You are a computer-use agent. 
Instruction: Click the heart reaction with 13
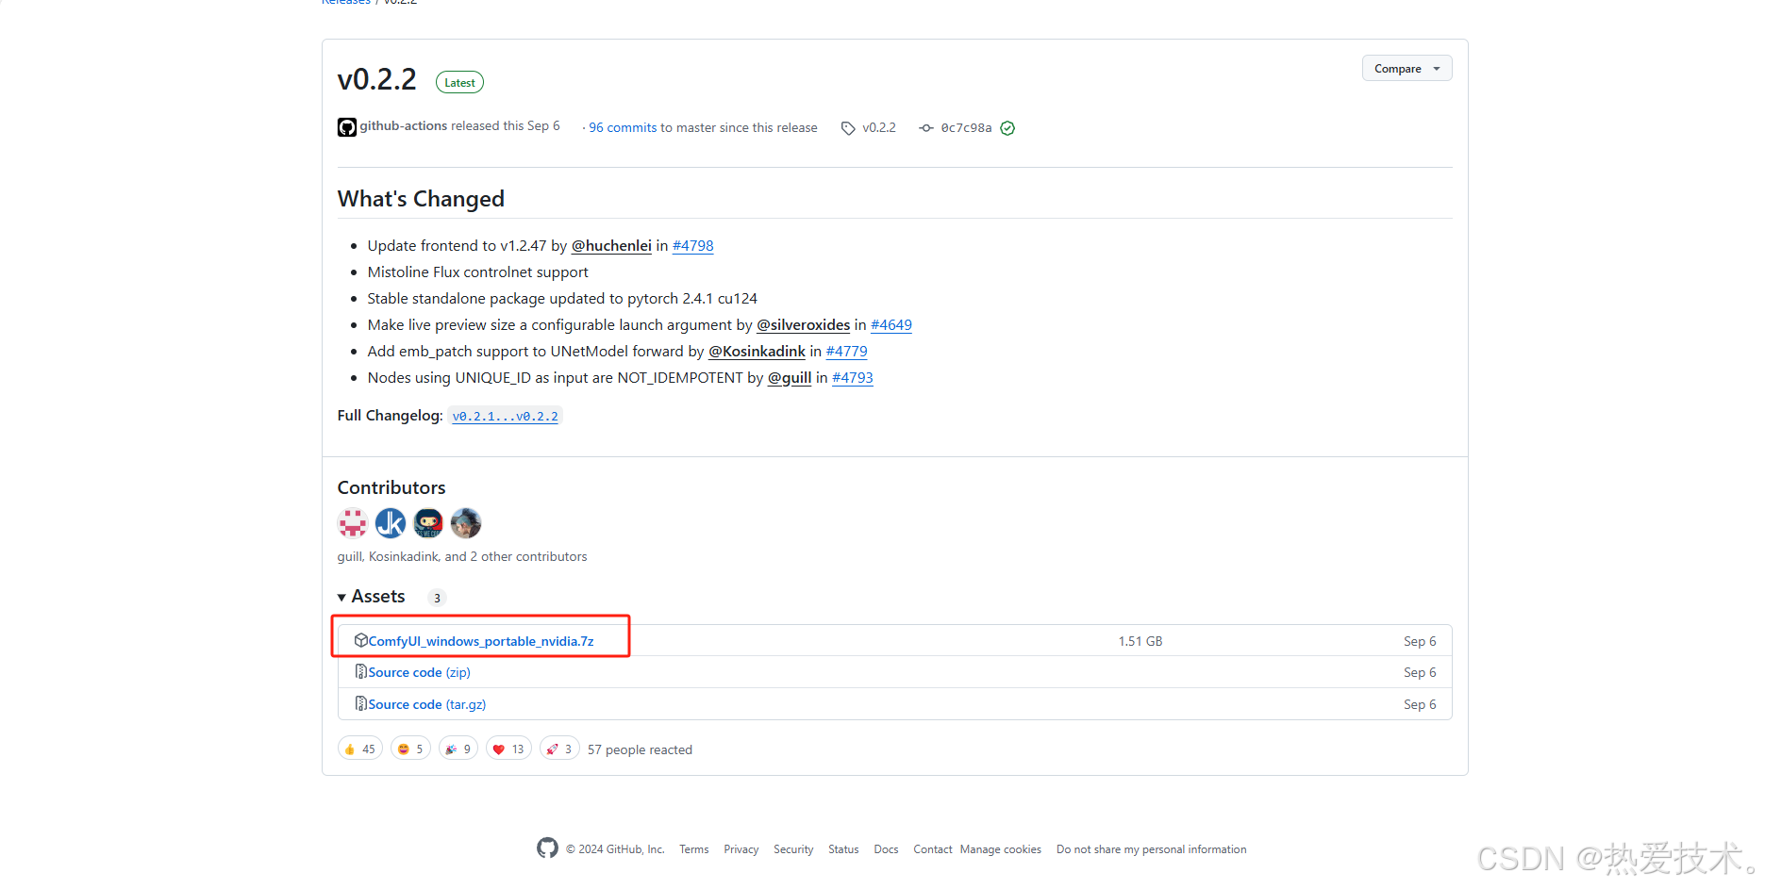pyautogui.click(x=508, y=749)
